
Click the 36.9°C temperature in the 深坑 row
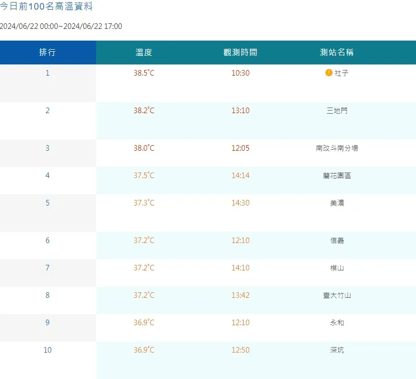[144, 350]
